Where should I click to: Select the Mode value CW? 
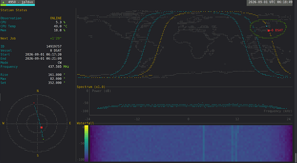point(60,63)
